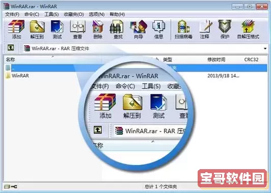271x193 pixels.
Task: Open the 收藏夹(O) favorites menu showing its full label
Action: [x=74, y=14]
